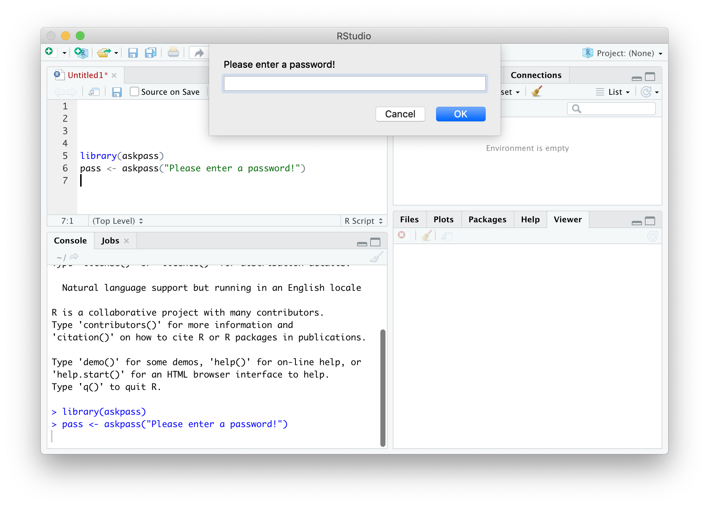
Task: Place cursor on editor line 7
Action: pyautogui.click(x=232, y=181)
